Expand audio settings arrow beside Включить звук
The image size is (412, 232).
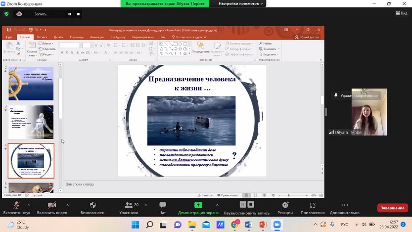click(29, 204)
